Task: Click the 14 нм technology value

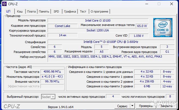Action: tap(62, 35)
